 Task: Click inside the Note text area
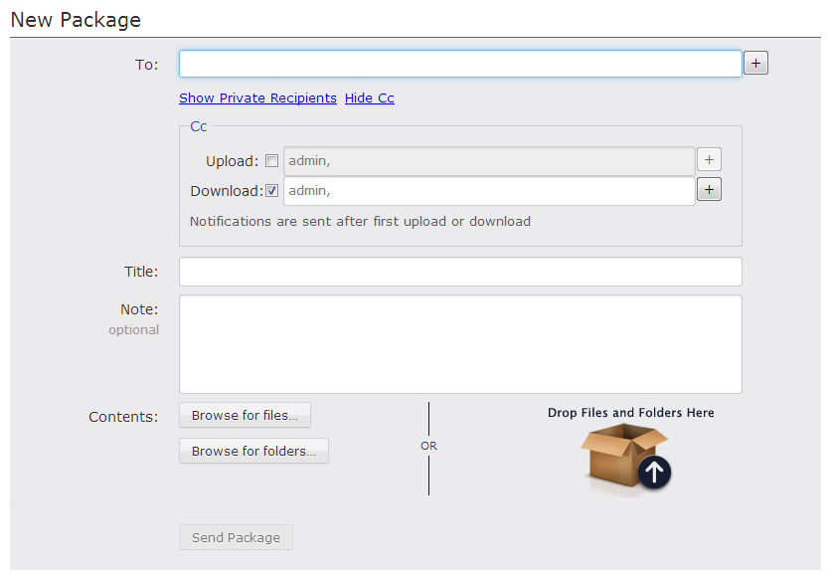click(x=460, y=344)
